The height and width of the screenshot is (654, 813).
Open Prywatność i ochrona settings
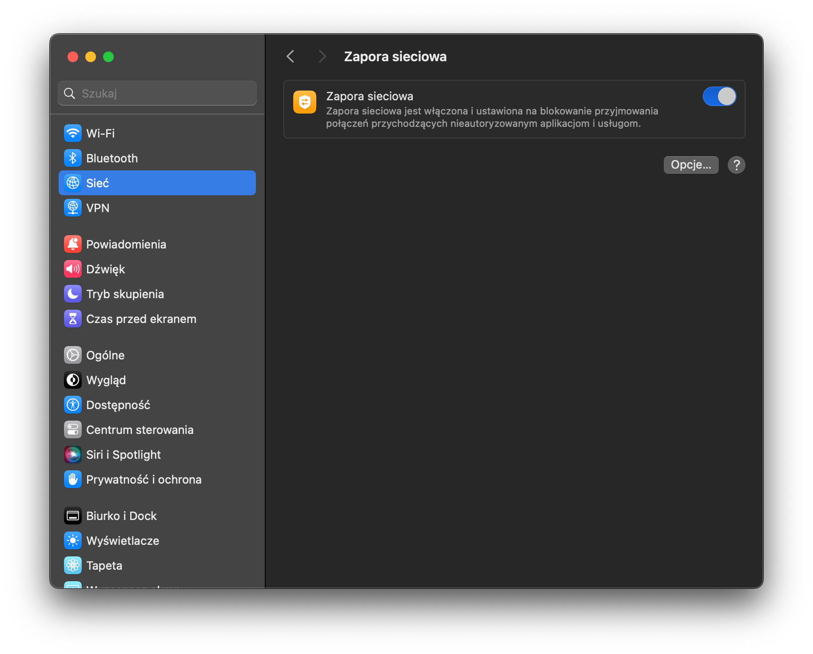[x=143, y=479]
